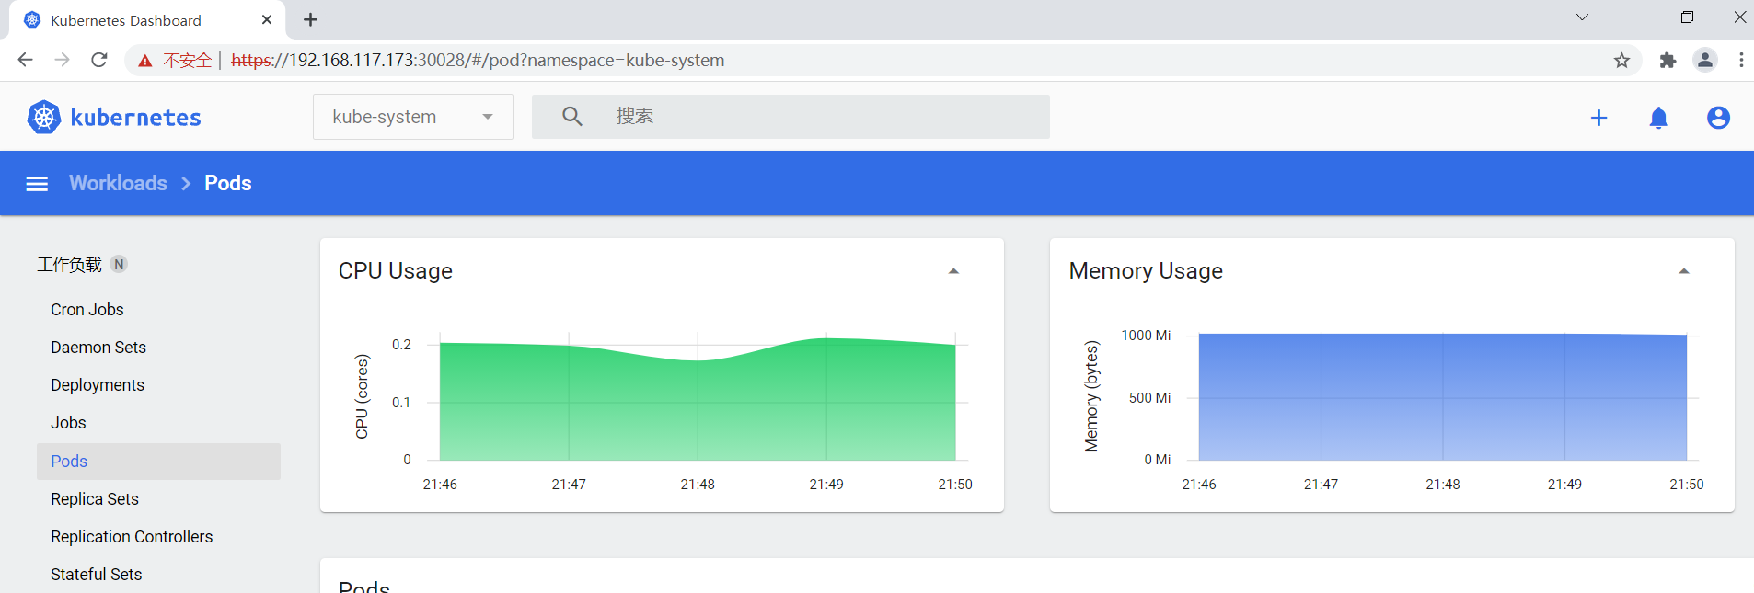Open the hamburger navigation menu
1754x593 pixels.
pos(37,184)
